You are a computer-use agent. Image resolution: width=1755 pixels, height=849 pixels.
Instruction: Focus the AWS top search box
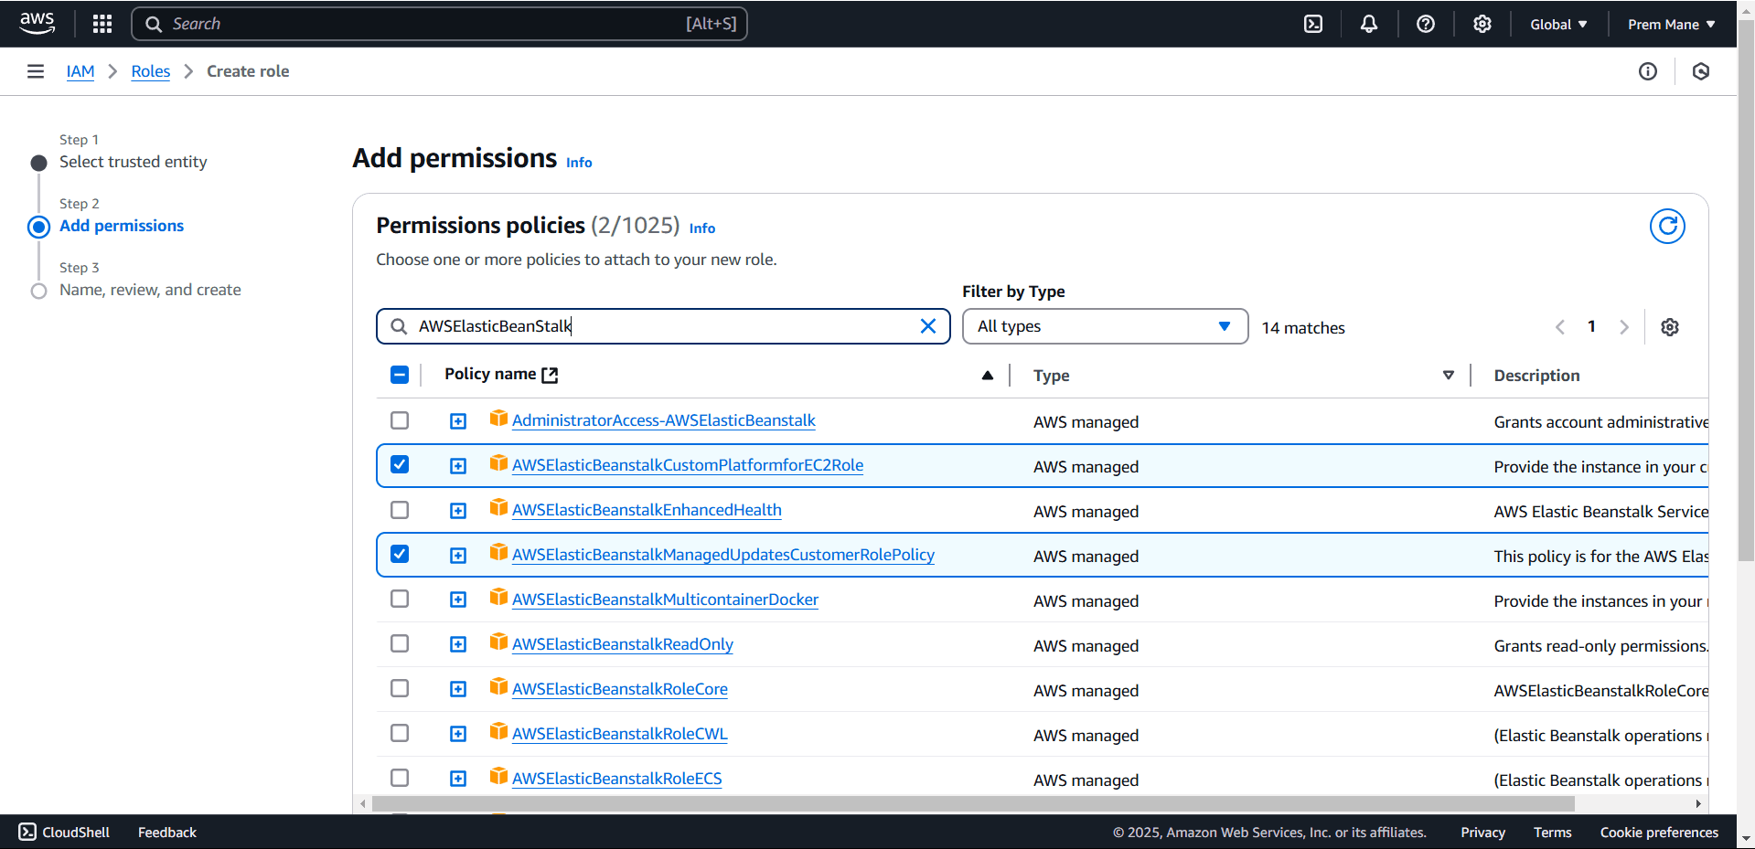(439, 24)
